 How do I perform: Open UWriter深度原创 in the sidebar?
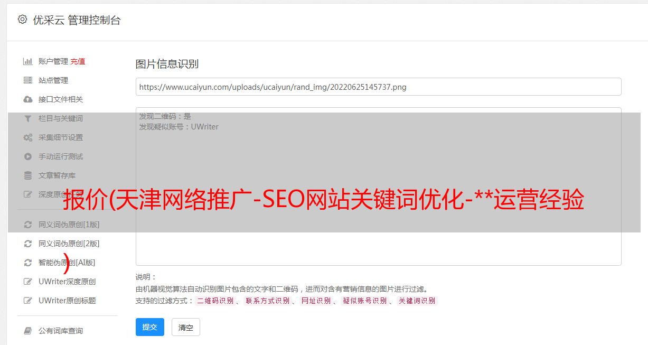67,282
